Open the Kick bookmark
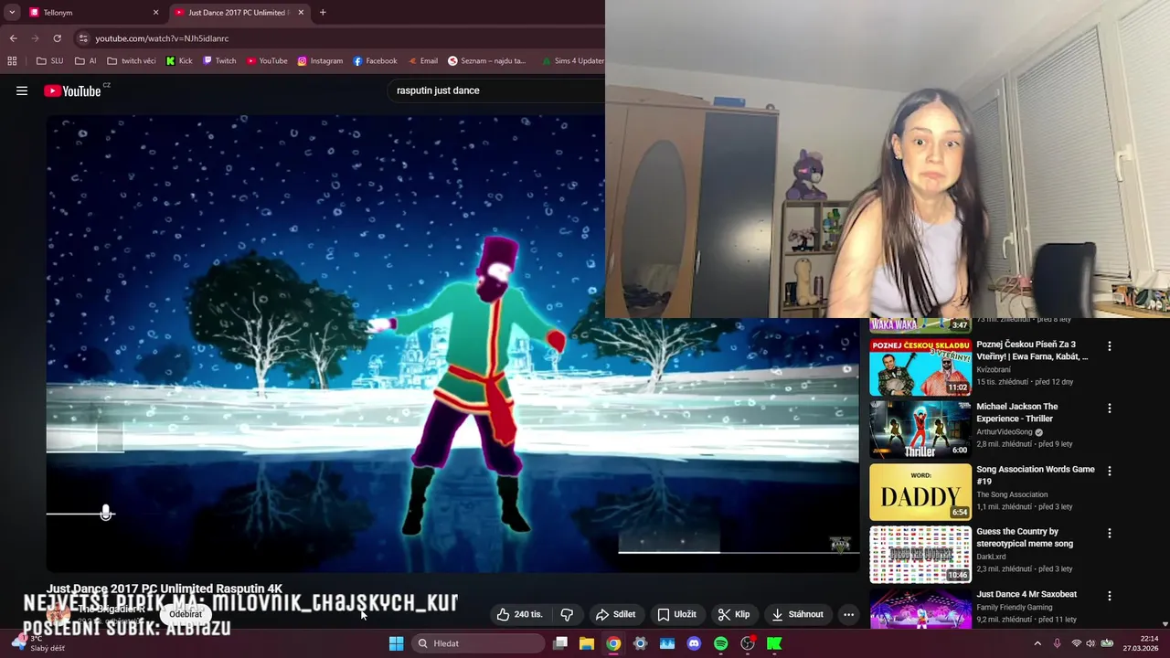 (x=179, y=61)
